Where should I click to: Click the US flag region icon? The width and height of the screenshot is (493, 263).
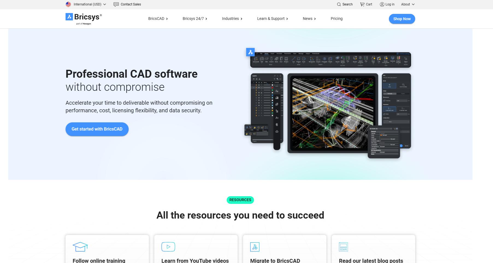tap(68, 4)
